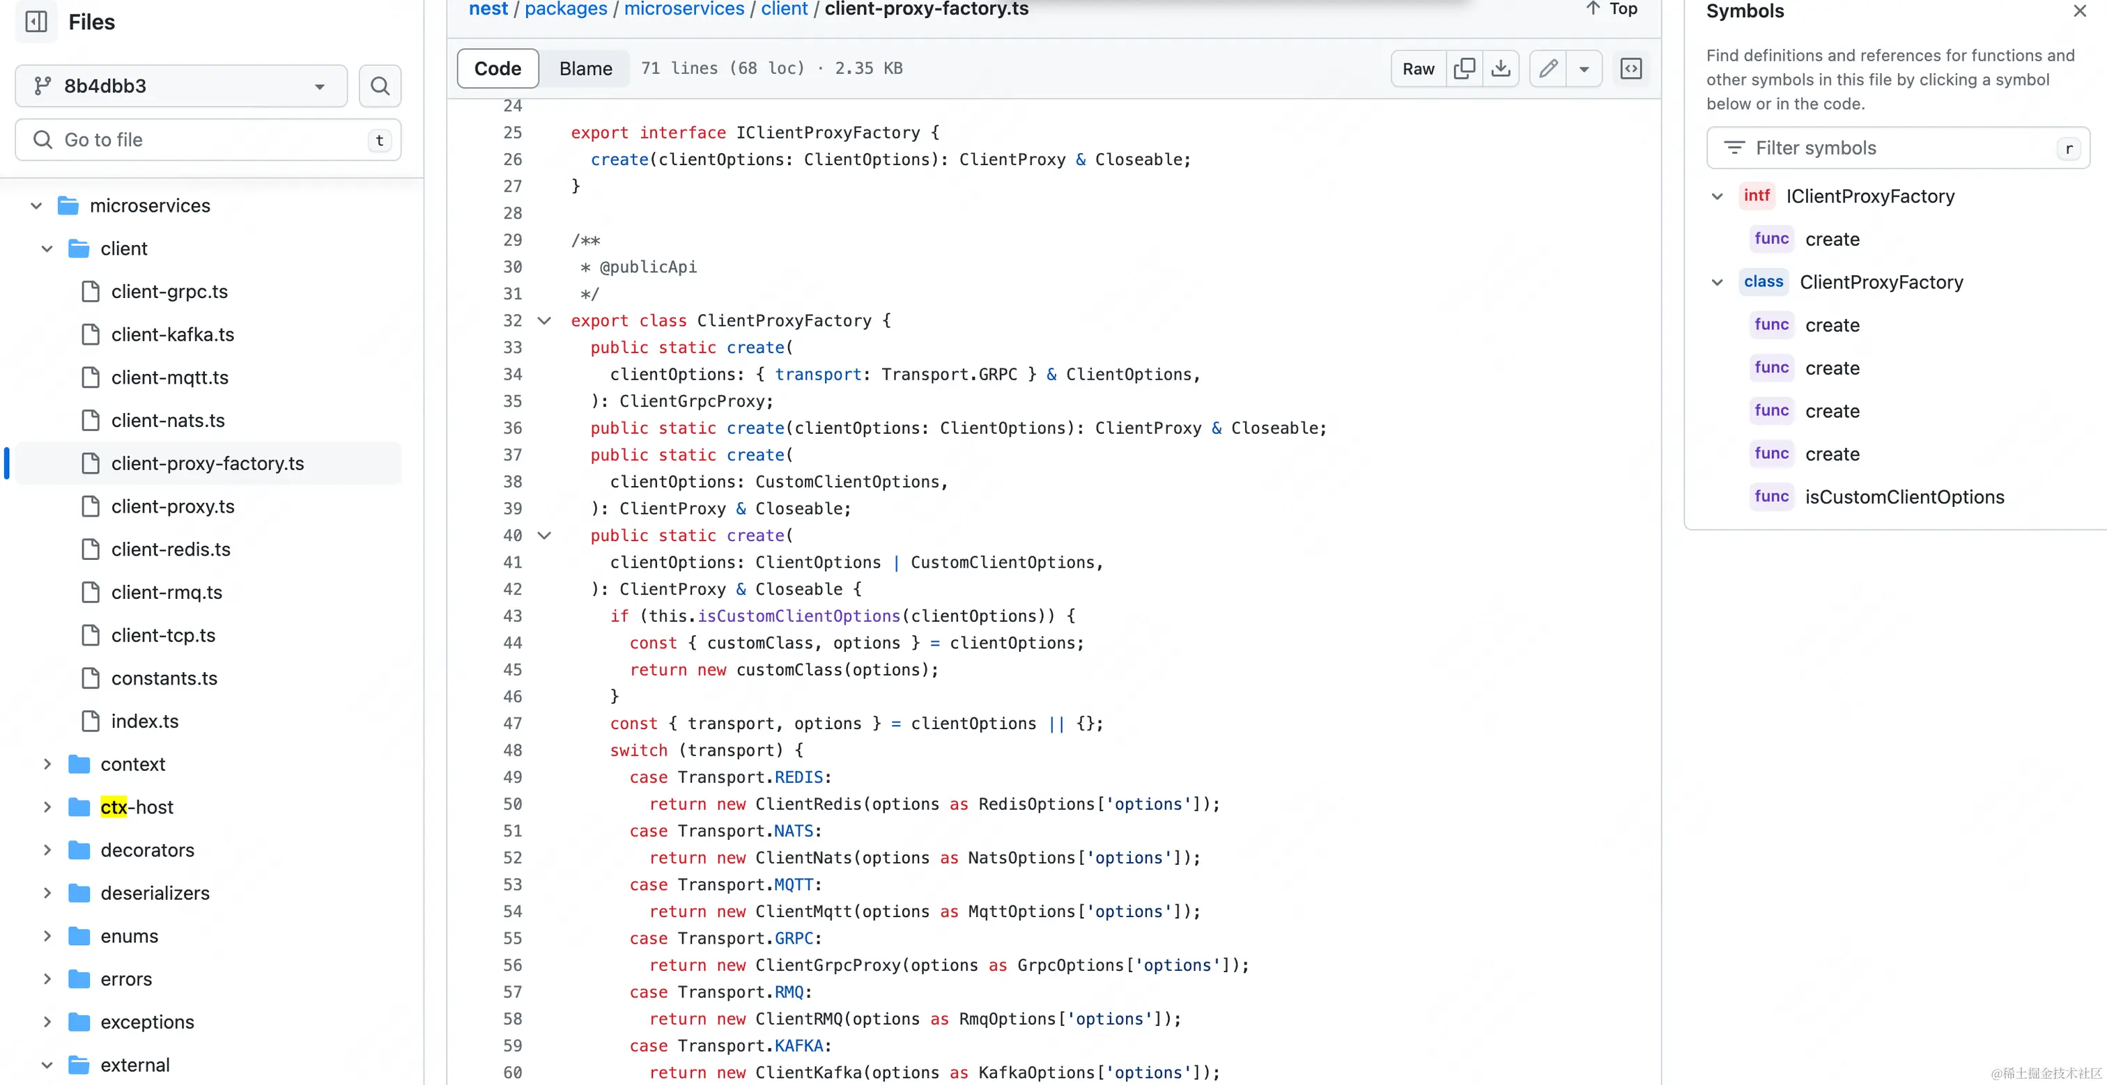
Task: Collapse IClientProxyFactory symbol group
Action: click(x=1717, y=196)
